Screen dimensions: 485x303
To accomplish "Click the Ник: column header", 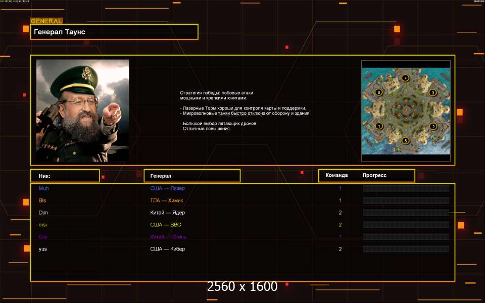I will [65, 176].
